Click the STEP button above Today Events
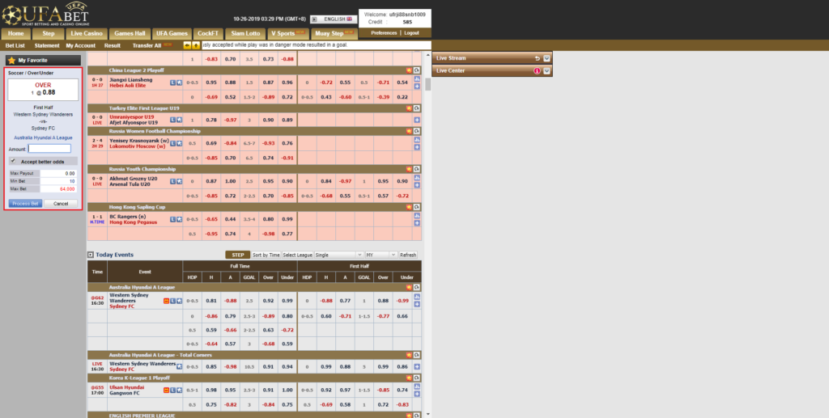The width and height of the screenshot is (829, 418). (238, 255)
